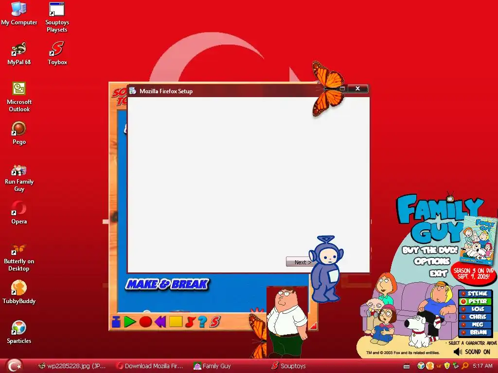Viewport: 498px width, 373px height.
Task: Open the Run Family Guy shortcut
Action: [19, 178]
